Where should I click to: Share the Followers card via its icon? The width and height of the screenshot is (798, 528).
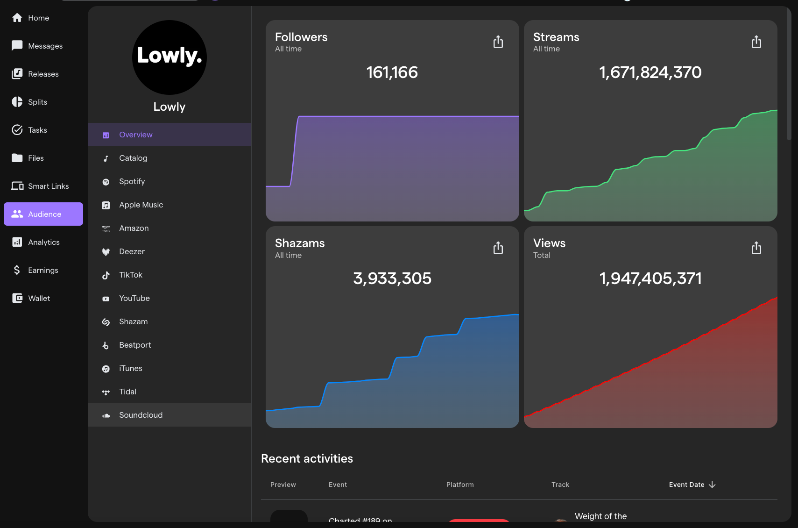point(498,42)
